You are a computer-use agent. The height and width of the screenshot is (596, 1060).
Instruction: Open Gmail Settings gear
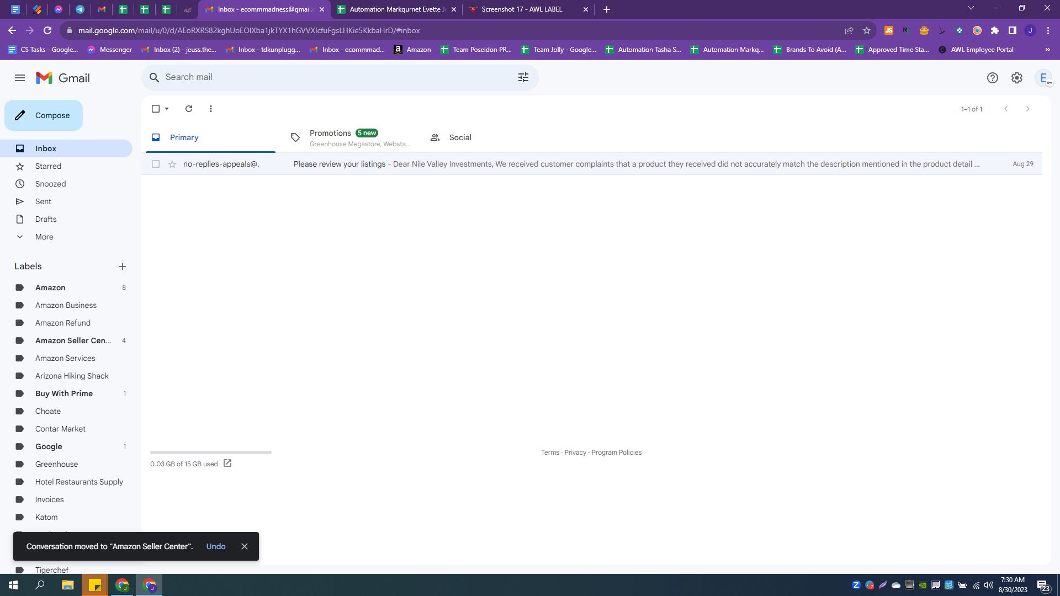tap(1017, 78)
